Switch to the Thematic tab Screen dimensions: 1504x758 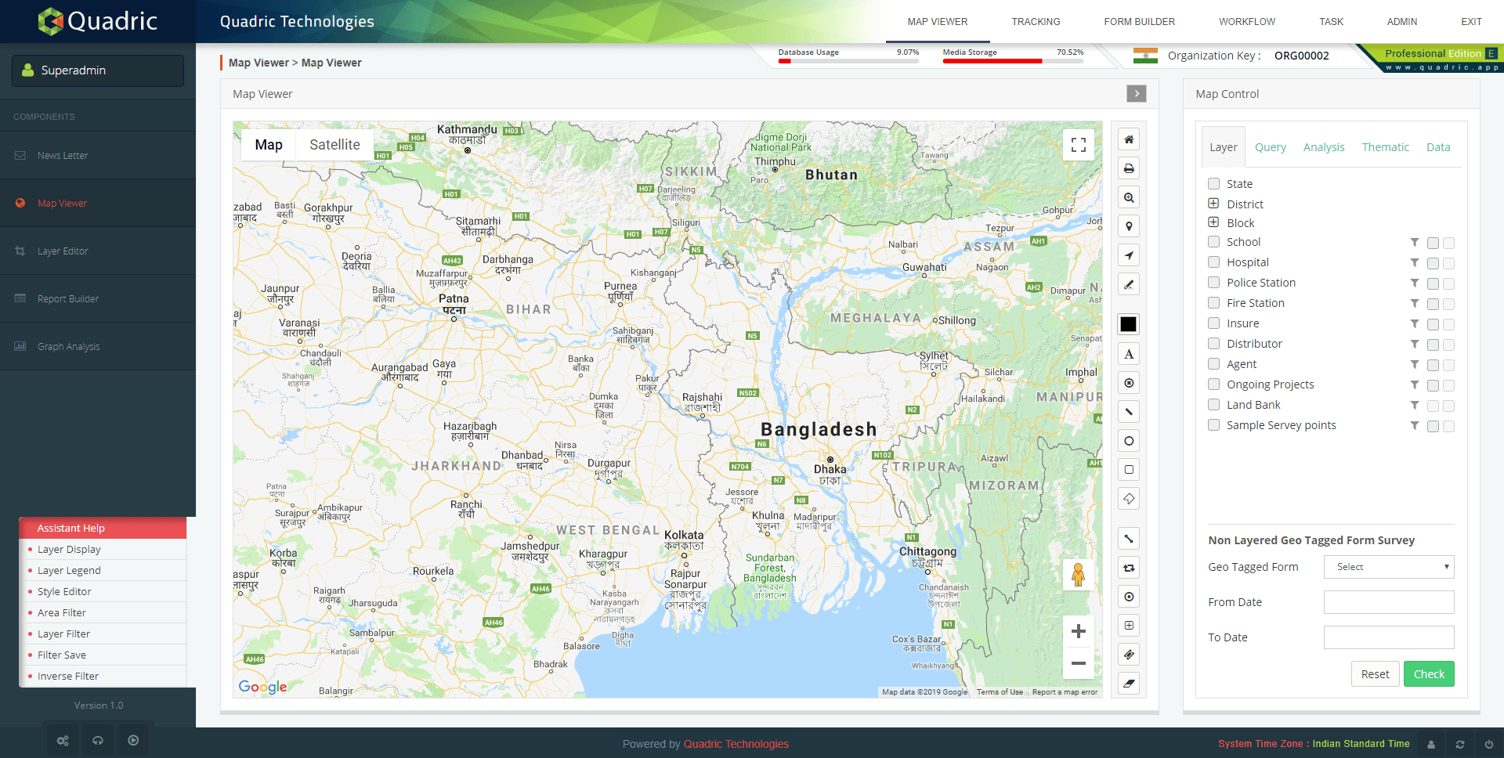click(x=1385, y=147)
